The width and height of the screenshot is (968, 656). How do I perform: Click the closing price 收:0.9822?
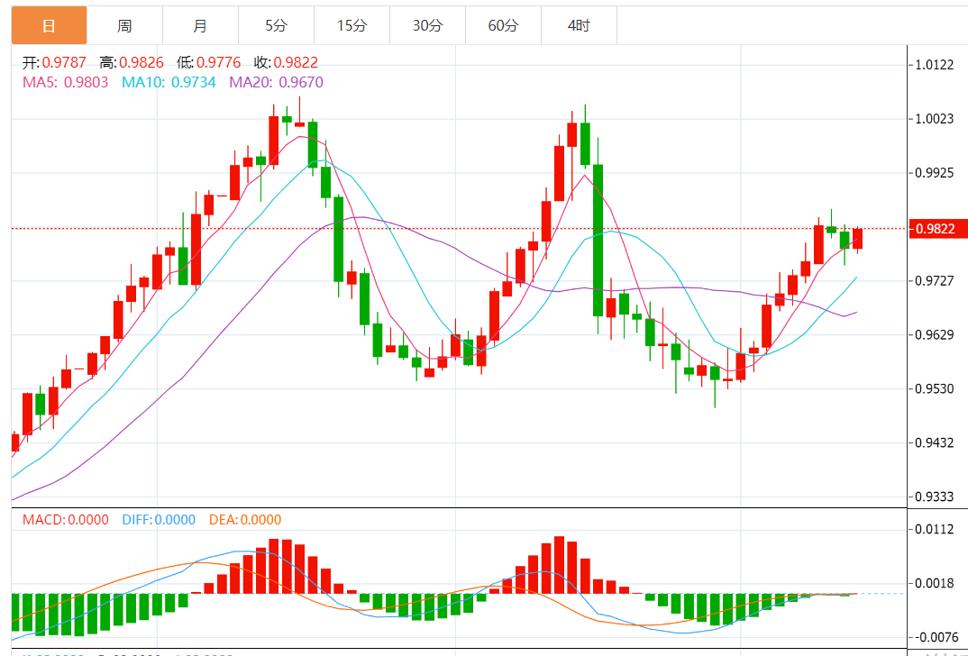[x=286, y=62]
